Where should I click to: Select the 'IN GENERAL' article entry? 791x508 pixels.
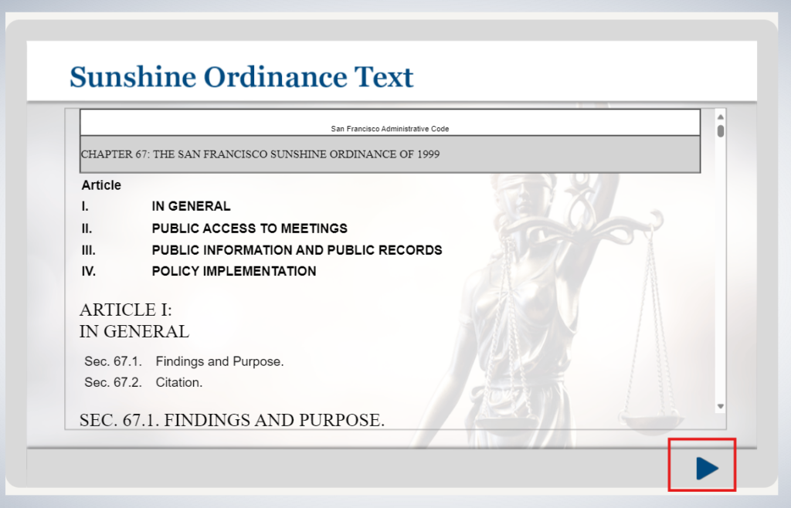click(192, 206)
